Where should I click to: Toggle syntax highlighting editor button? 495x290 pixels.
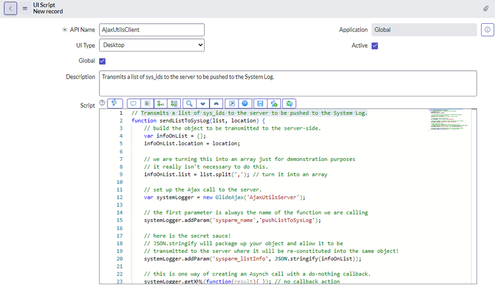coord(115,103)
